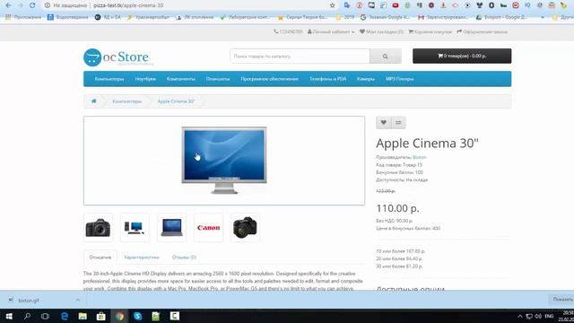Viewport: 574px width, 323px height.
Task: Open the bookmarks bar overflow arrow
Action: click(543, 17)
